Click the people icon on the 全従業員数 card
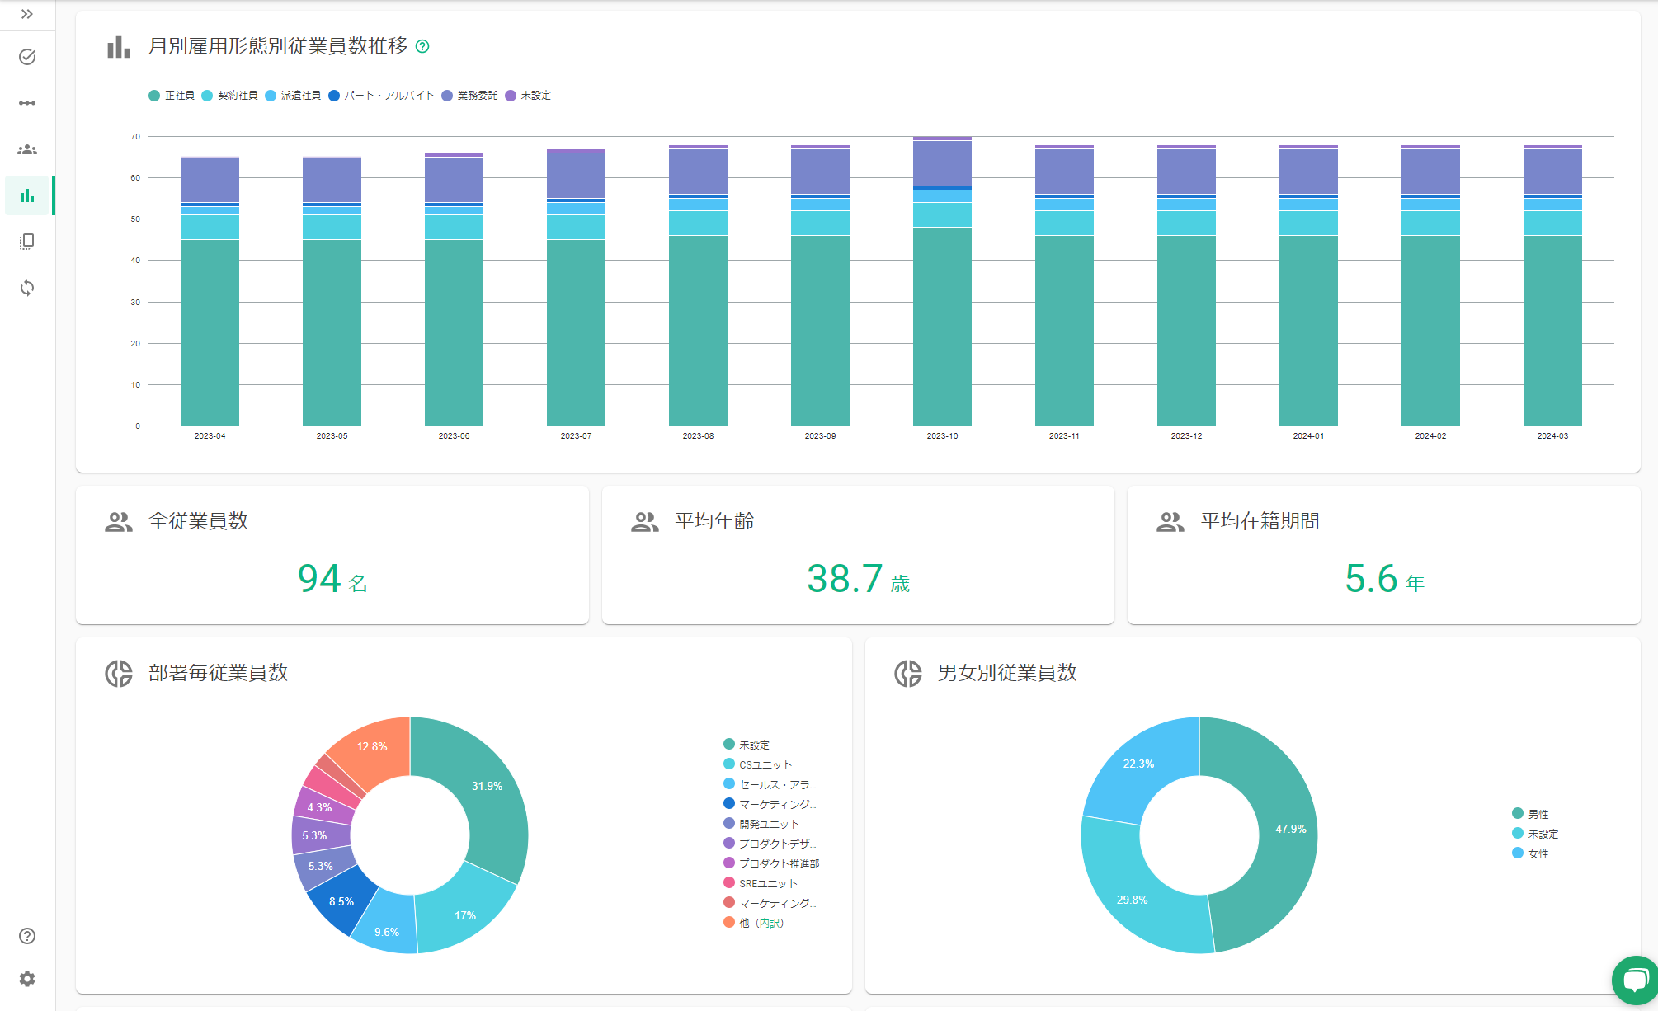 click(x=119, y=522)
